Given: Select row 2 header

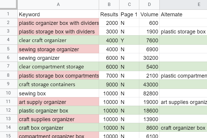Looking at the screenshot, I should pos(9,23).
